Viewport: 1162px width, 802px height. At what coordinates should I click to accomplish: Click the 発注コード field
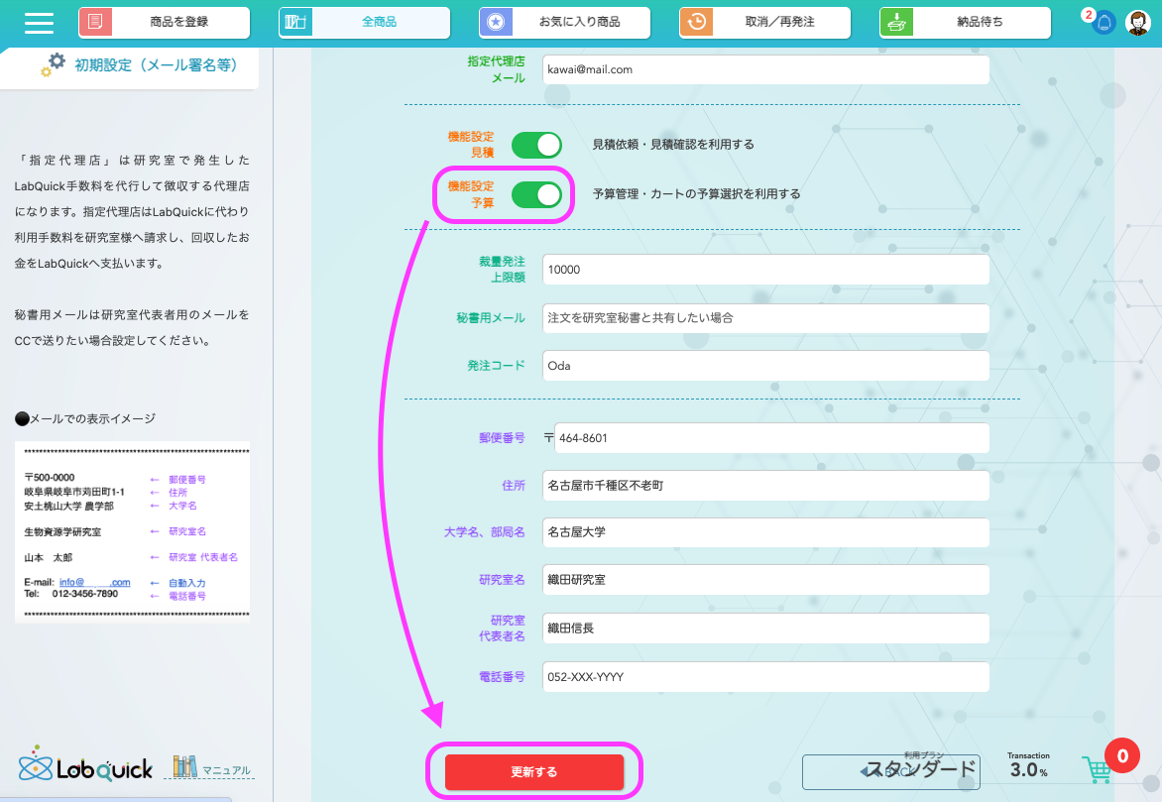tap(765, 365)
